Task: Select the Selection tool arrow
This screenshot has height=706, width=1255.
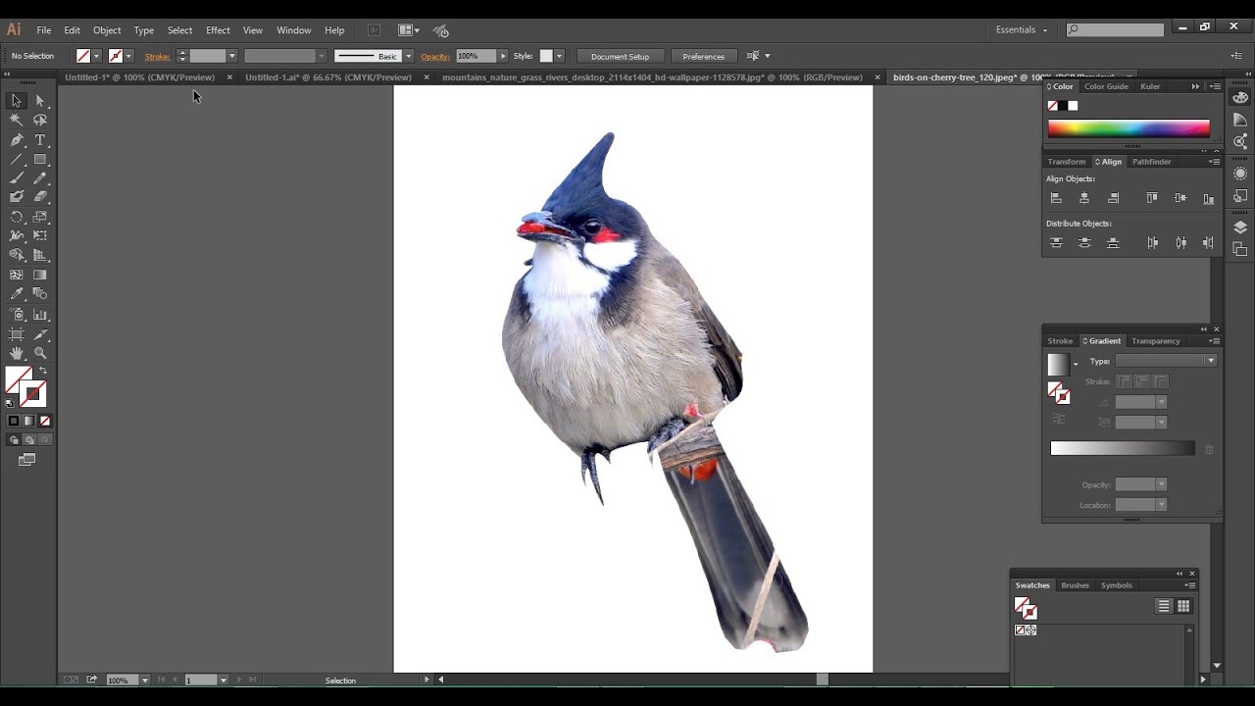Action: (17, 101)
